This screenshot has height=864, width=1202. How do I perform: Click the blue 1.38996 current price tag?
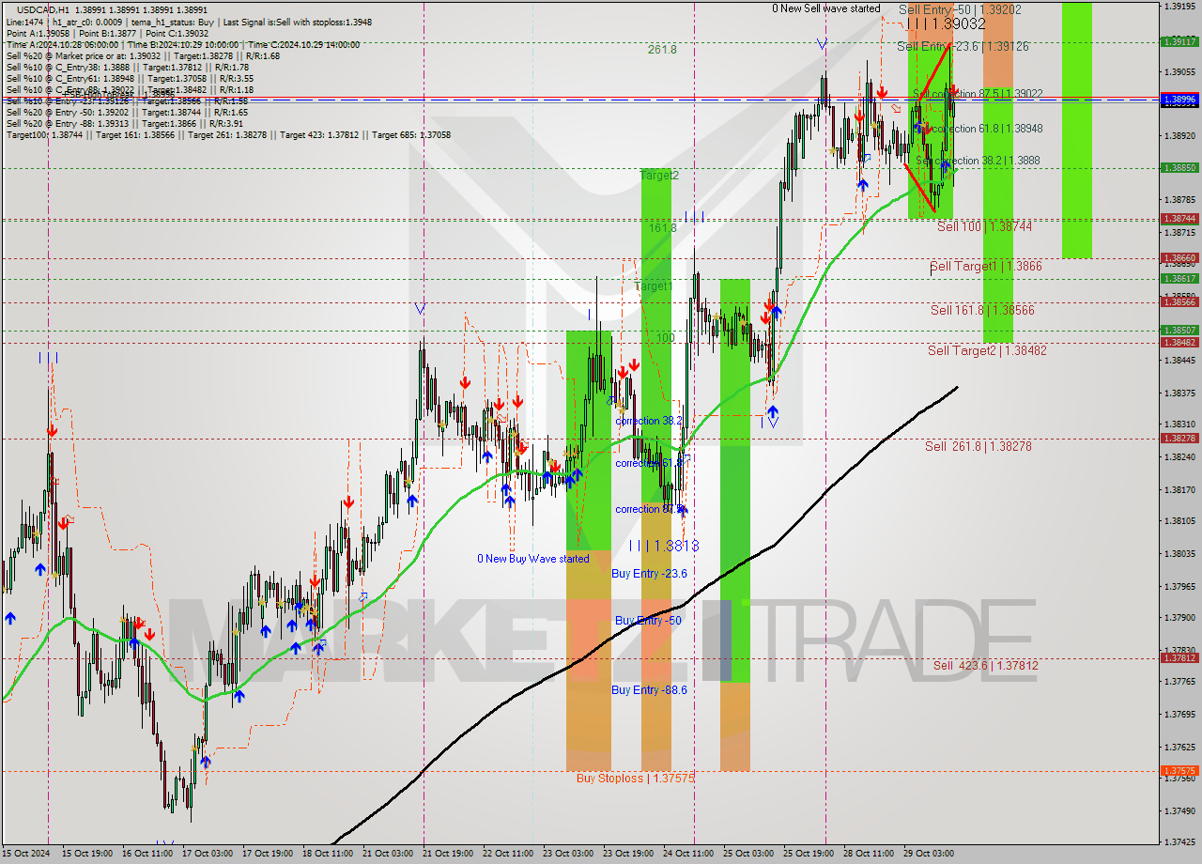click(1179, 99)
